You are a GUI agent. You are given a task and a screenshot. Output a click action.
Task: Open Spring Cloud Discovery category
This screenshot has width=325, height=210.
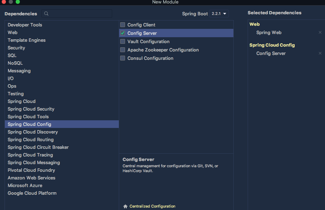click(62, 132)
